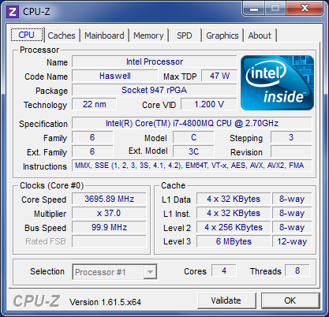Click the Level 3 cache 6 MBytes field
Screen dimensions: 329x317
click(x=234, y=241)
